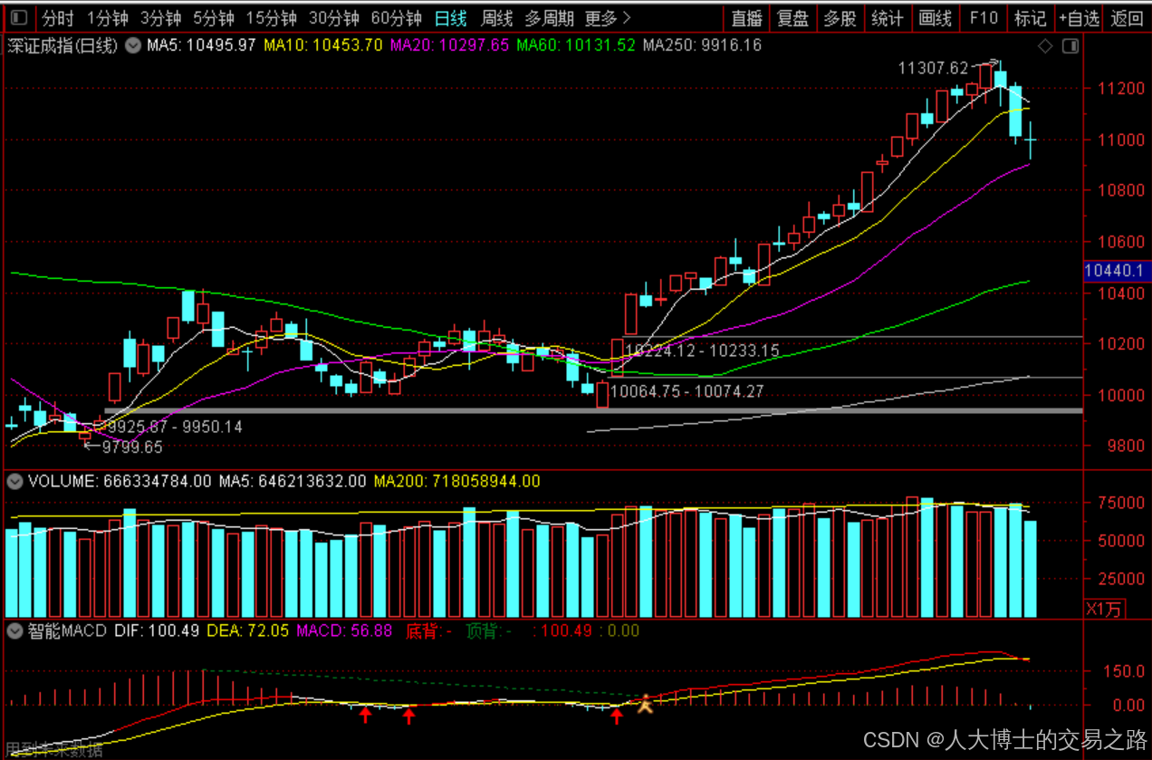Click the 9799.65 low price label

(132, 447)
